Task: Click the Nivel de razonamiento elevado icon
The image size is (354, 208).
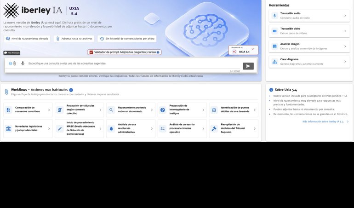Action: click(8, 39)
